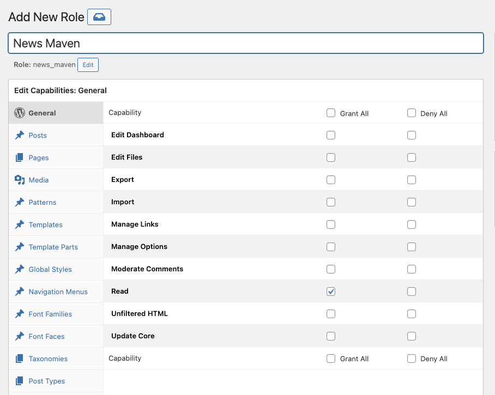Uncheck the grant checkbox for Read
495x395 pixels.
(x=331, y=291)
